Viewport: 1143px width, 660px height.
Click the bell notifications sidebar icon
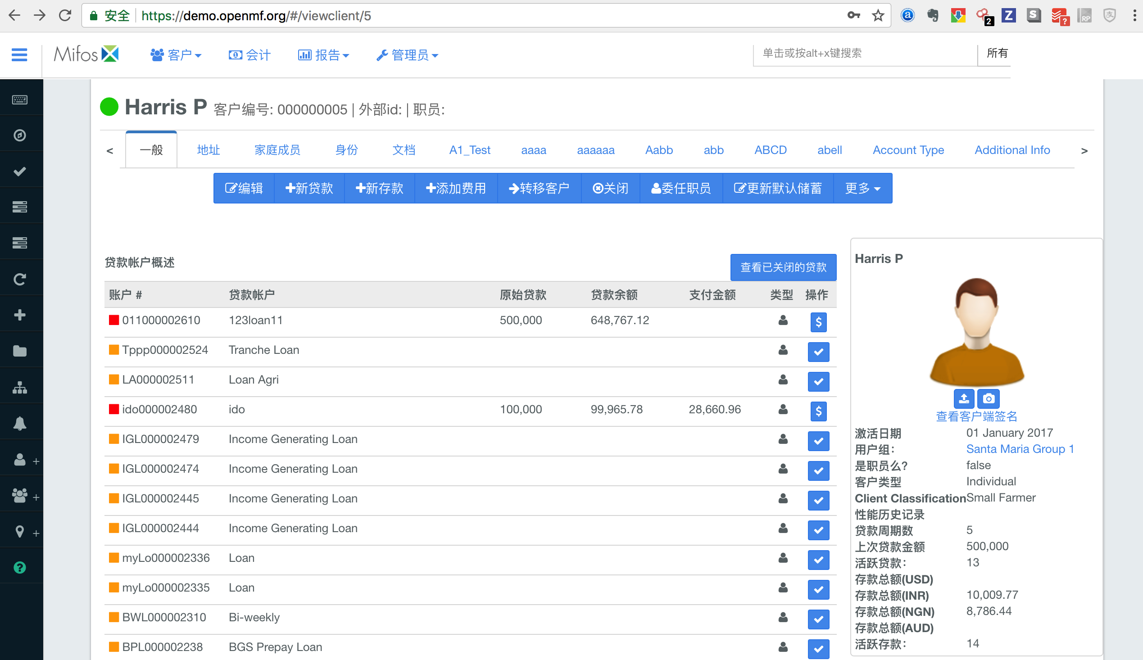tap(20, 423)
